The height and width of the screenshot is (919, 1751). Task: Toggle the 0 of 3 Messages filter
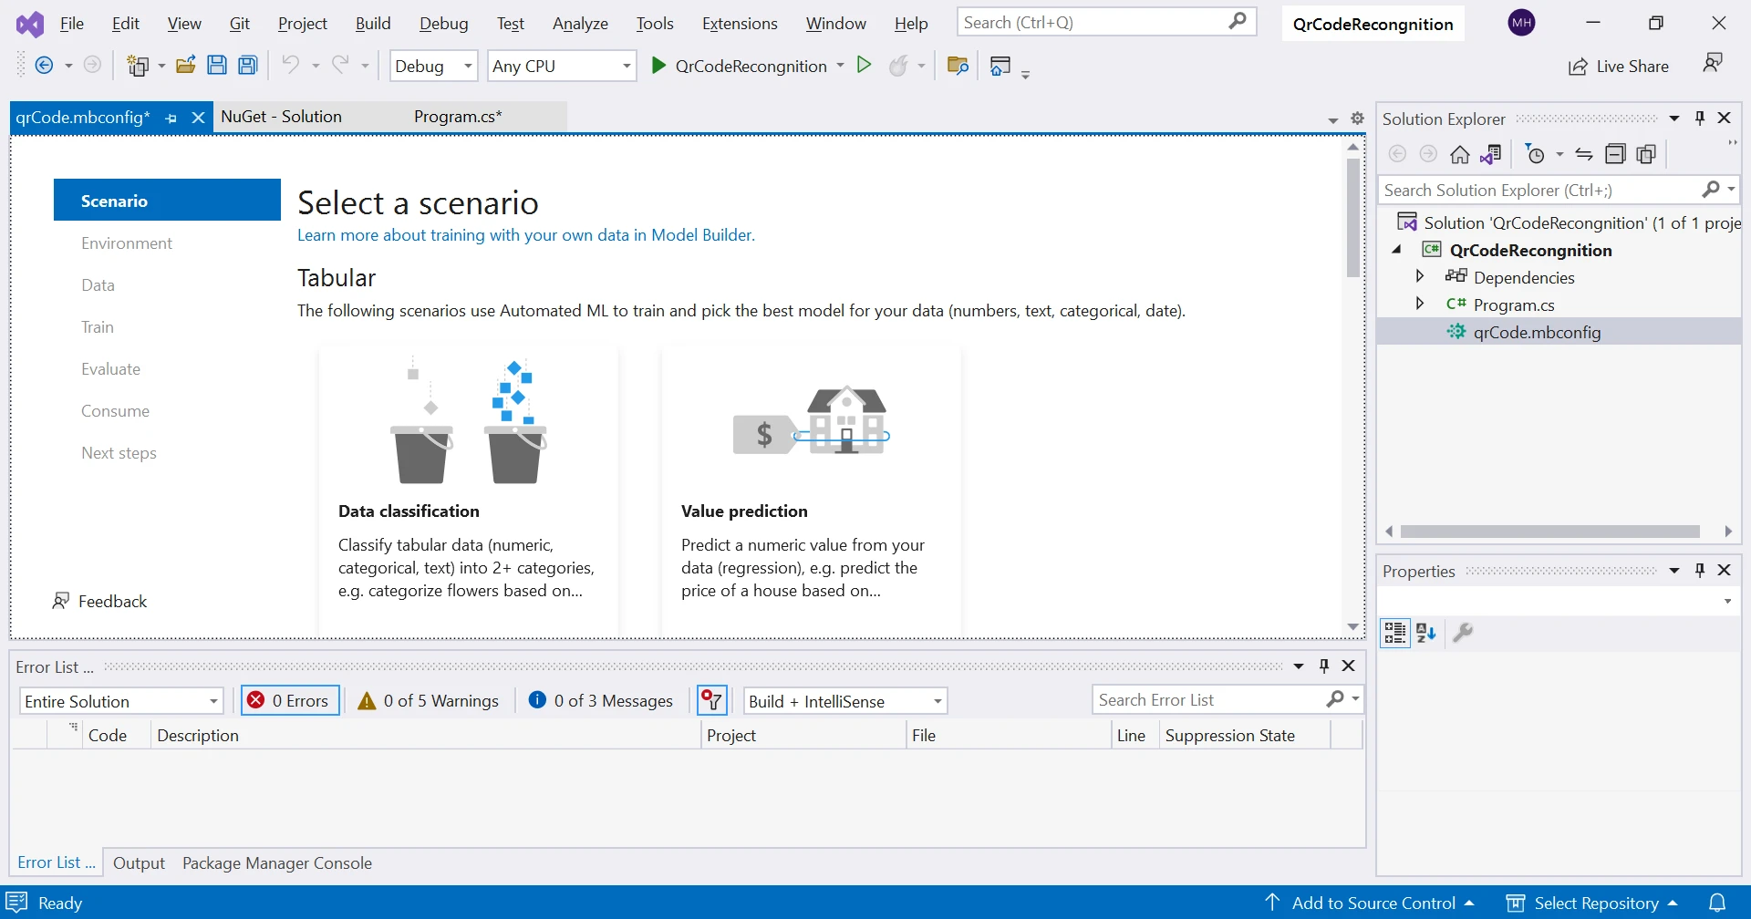point(601,700)
